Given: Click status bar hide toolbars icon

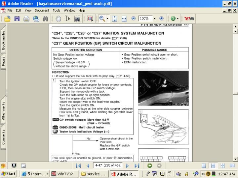Looking at the screenshot, I should [23, 166].
